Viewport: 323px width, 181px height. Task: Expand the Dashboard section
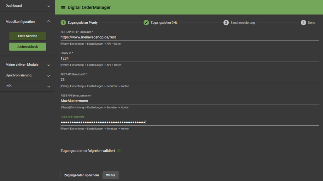click(x=49, y=6)
